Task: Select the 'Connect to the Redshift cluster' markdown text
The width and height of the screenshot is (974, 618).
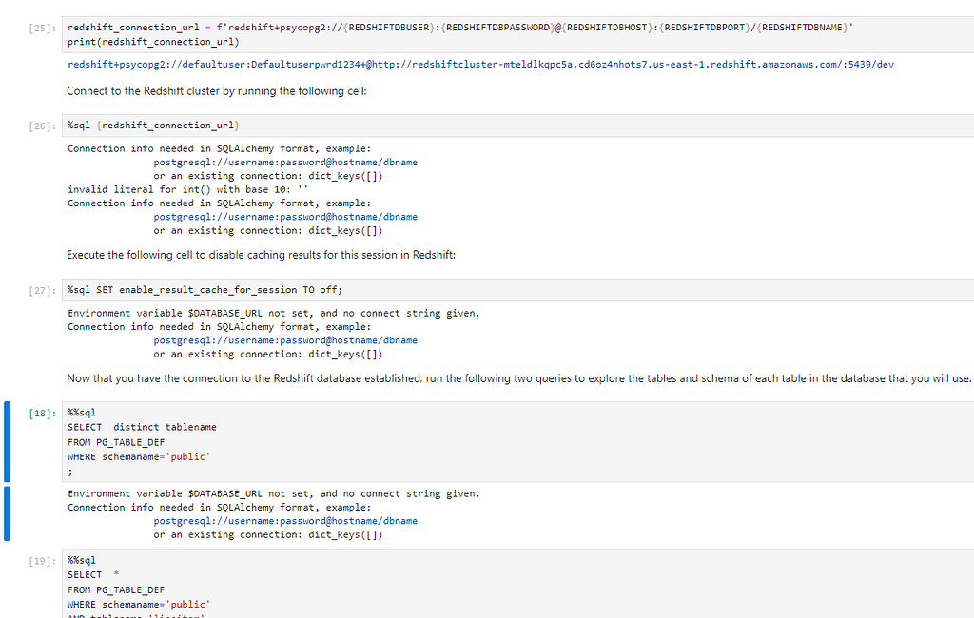Action: point(216,91)
